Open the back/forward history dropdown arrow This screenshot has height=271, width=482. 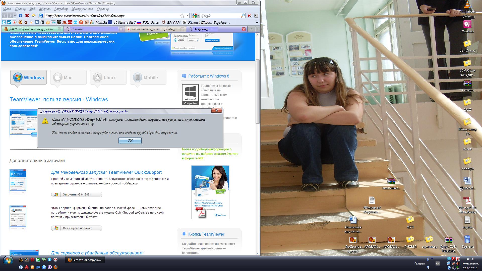tap(15, 16)
